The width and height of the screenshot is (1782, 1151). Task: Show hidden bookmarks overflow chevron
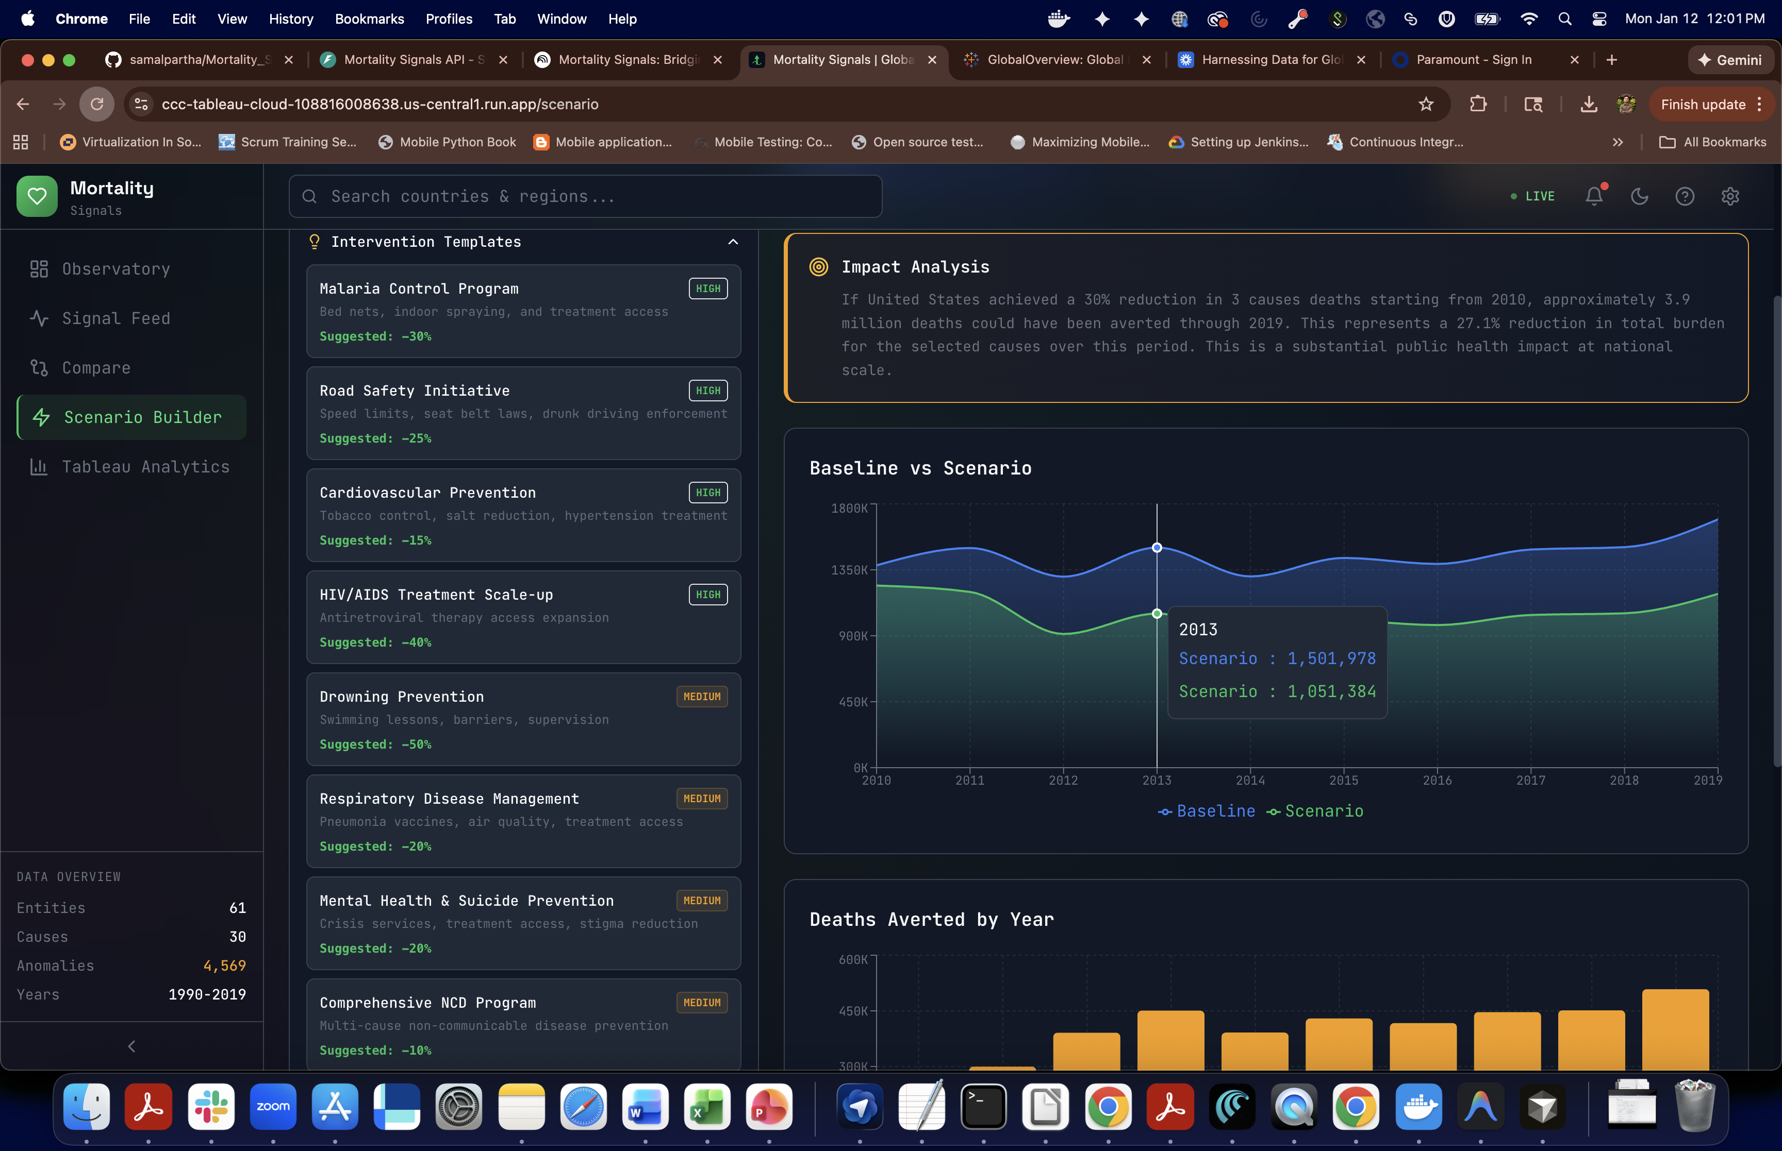1618,142
